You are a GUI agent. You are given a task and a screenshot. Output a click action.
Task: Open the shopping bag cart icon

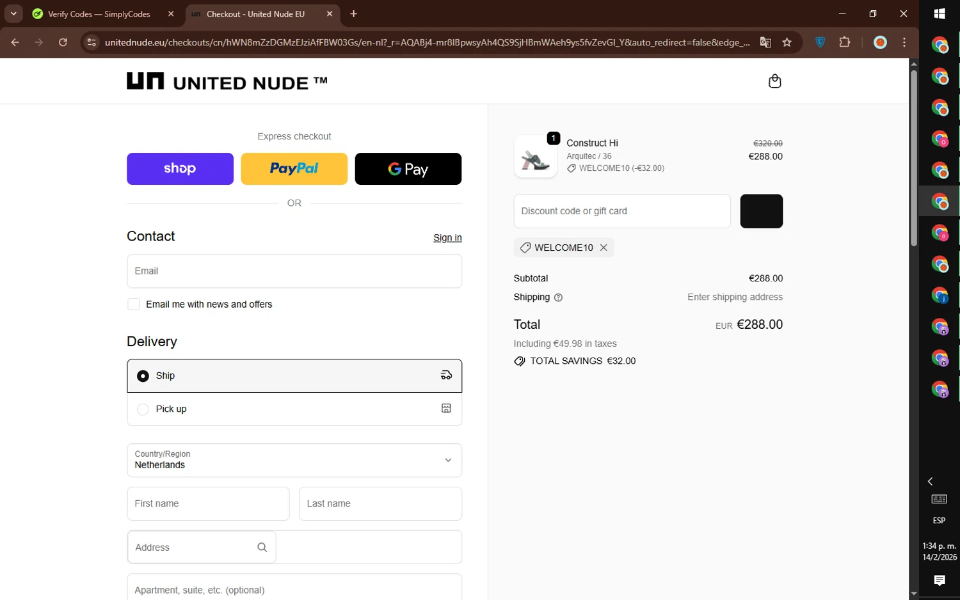[774, 81]
